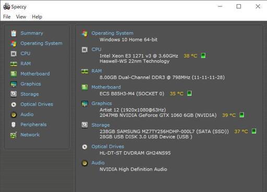The width and height of the screenshot is (267, 192).
Task: Click the RAM icon in summary pane
Action: point(84,71)
